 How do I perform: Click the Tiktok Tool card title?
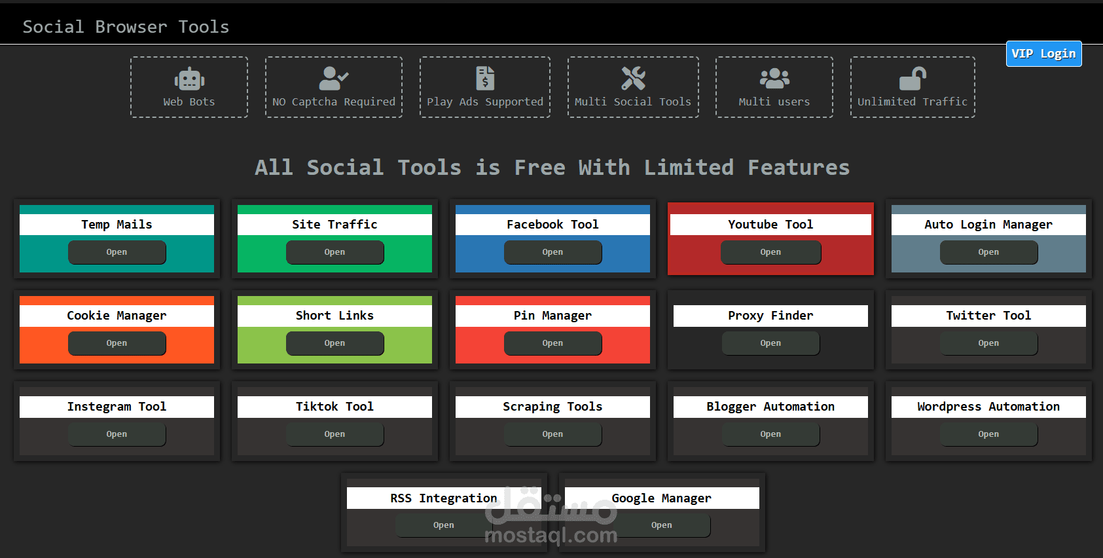tap(335, 407)
